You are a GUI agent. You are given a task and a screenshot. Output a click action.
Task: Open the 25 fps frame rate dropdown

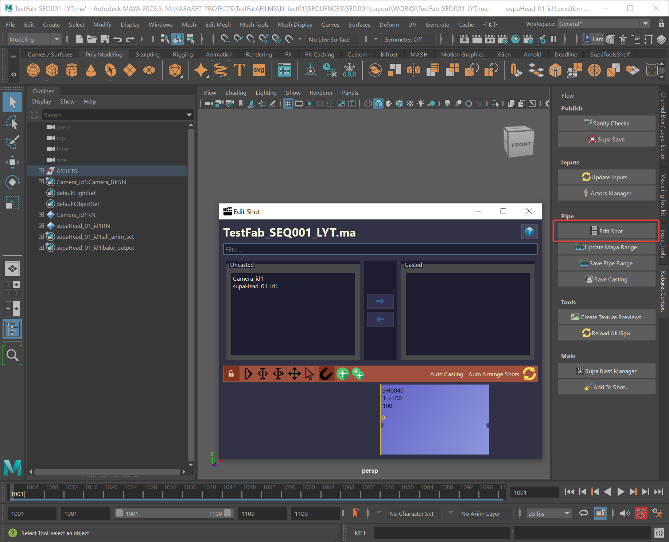(549, 514)
